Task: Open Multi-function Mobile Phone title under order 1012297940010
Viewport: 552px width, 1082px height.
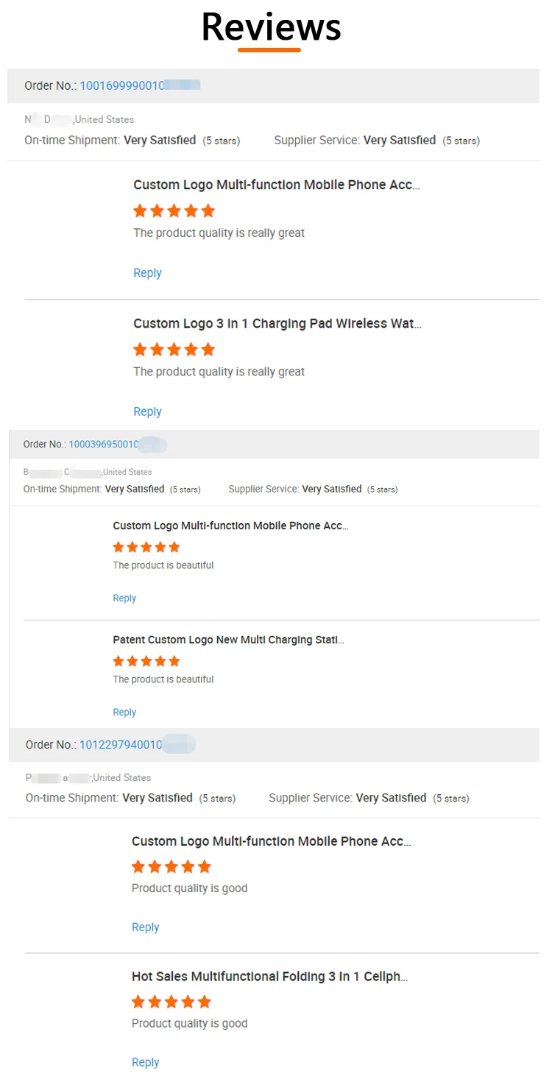Action: point(271,841)
